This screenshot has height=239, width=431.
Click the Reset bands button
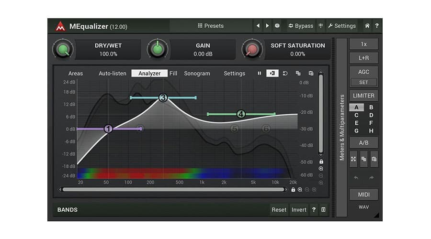coord(279,210)
